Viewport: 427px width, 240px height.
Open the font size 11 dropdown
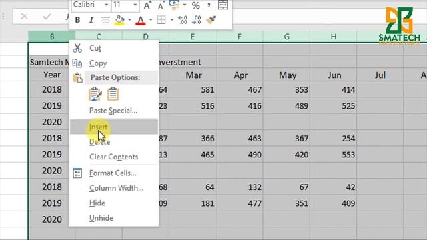pyautogui.click(x=135, y=5)
